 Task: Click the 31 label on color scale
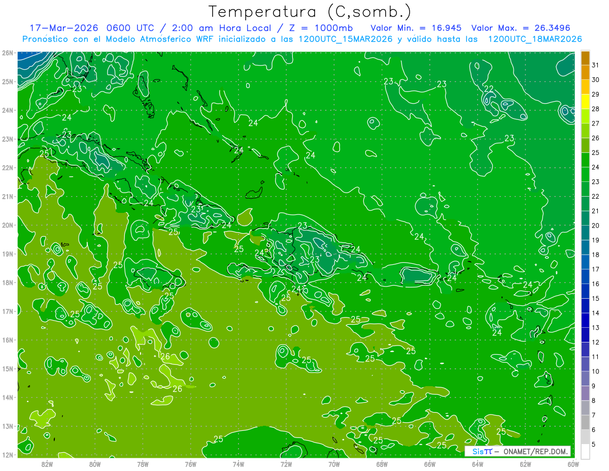595,65
